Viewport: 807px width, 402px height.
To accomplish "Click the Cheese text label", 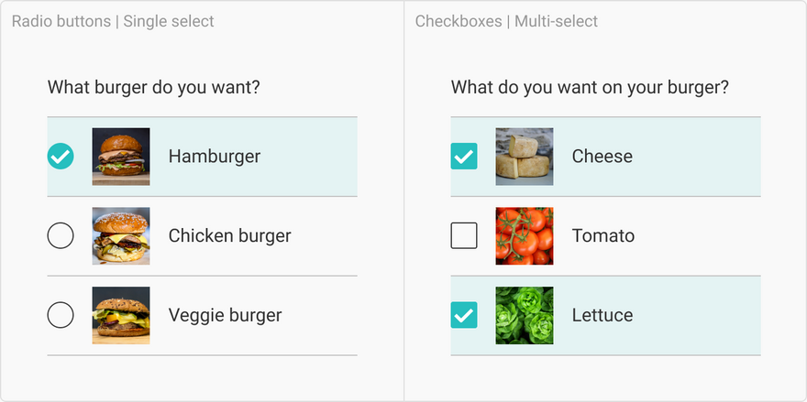I will coord(602,157).
